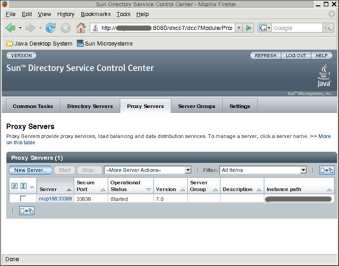339x266 pixels.
Task: Switch to the Server Groups tab
Action: 197,106
